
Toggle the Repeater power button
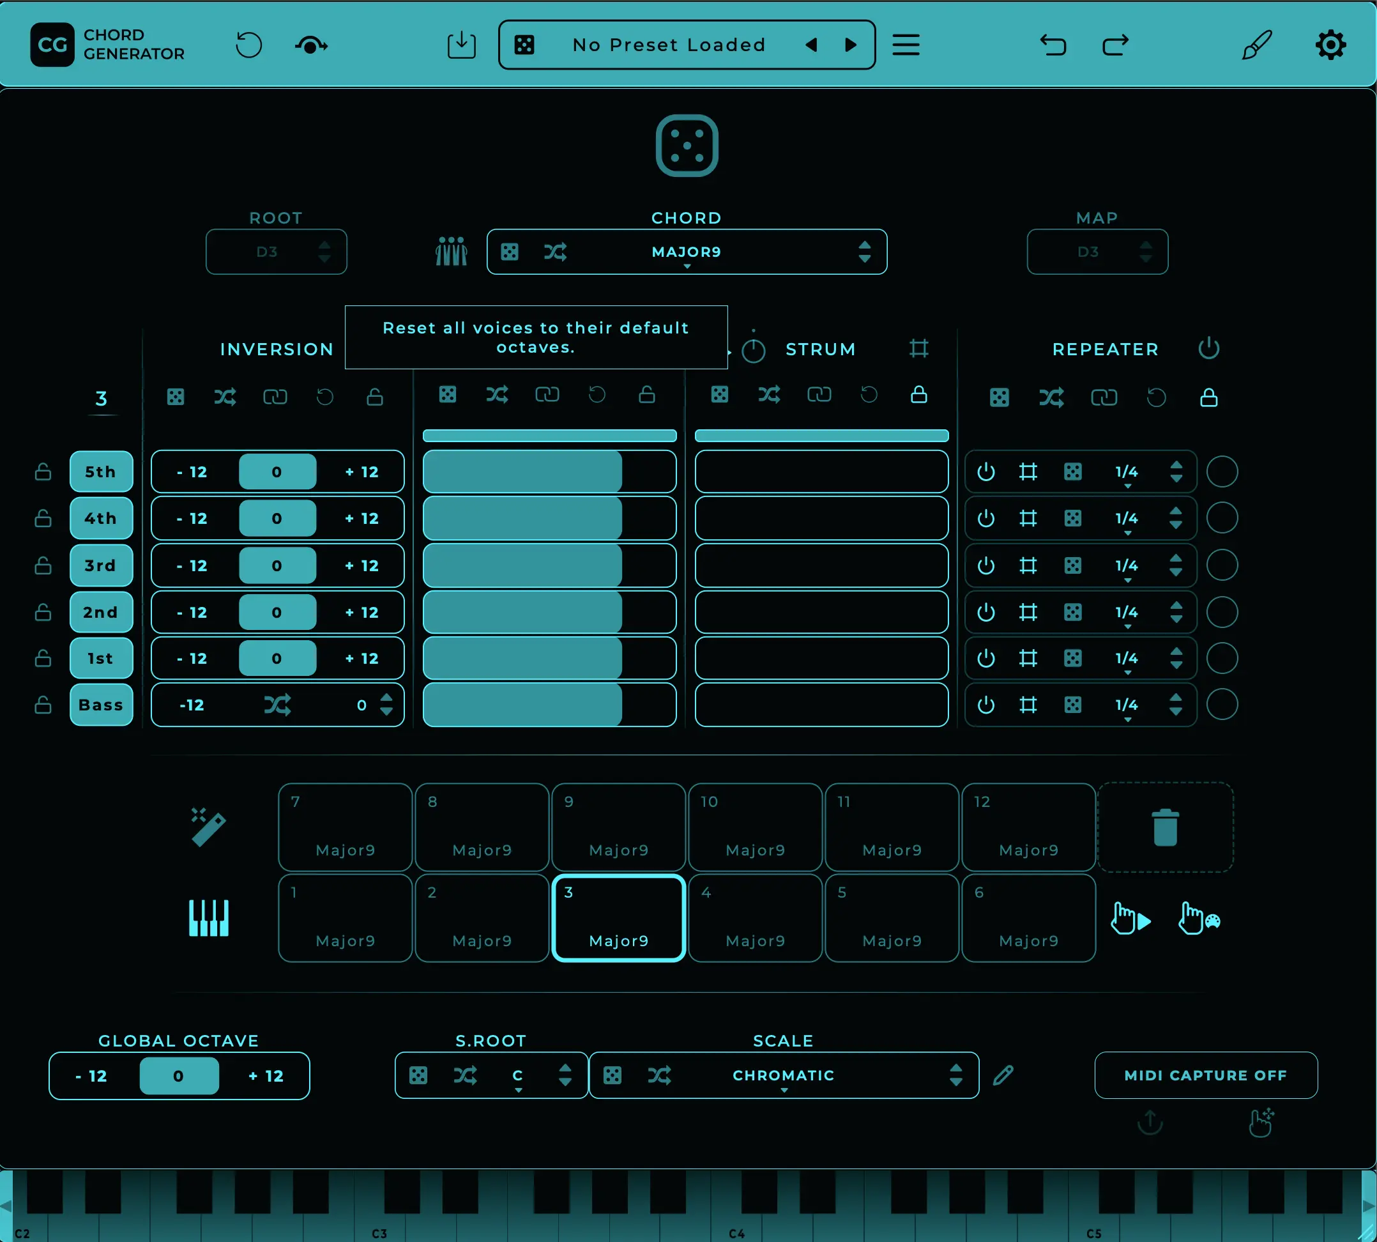click(1208, 349)
